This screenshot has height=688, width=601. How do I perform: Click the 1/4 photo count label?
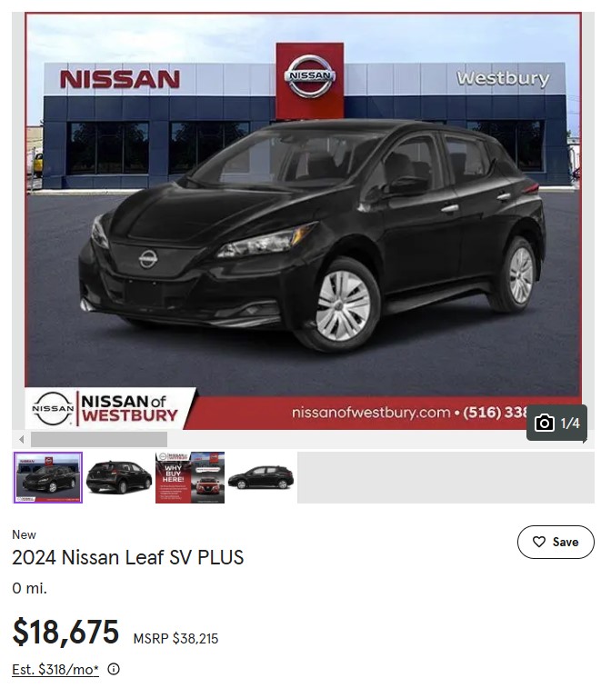coord(570,423)
